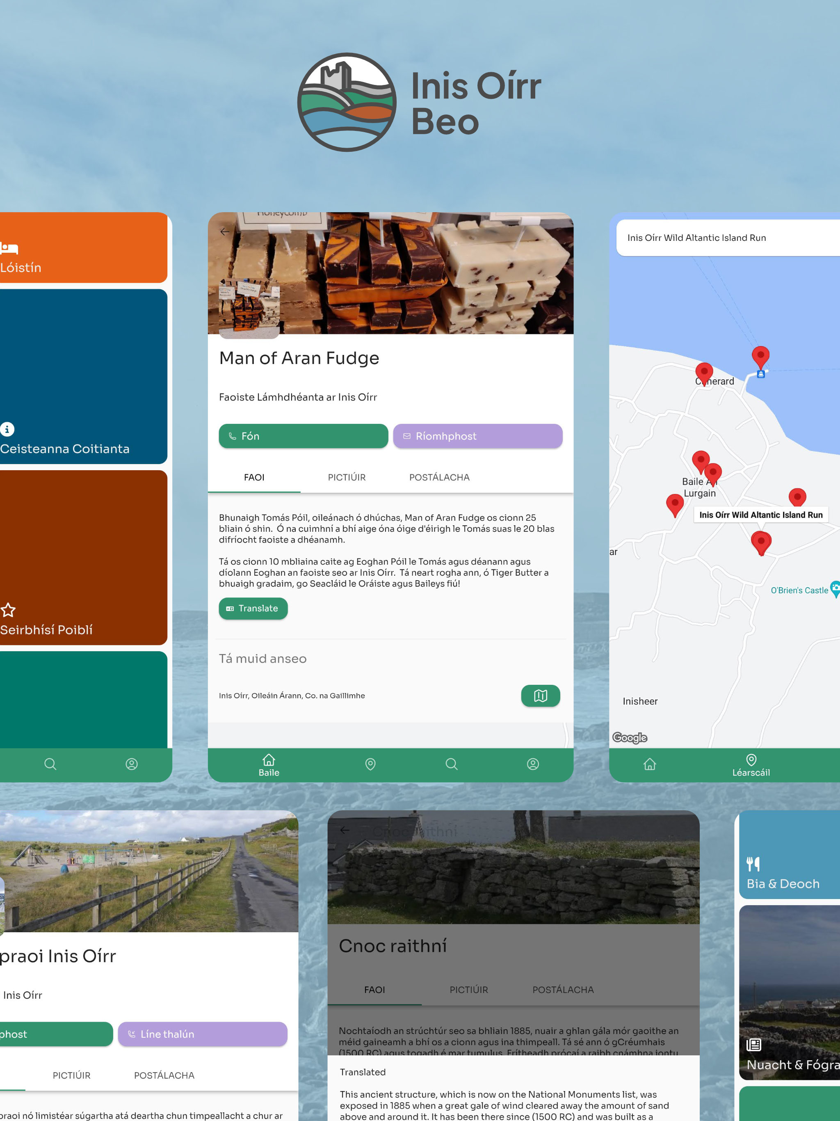Open the Seirbhísí Poiblí tile
Viewport: 840px width, 1121px height.
point(84,558)
